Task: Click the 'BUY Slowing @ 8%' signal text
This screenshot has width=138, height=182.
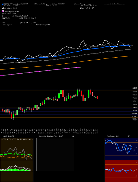Action: pyautogui.click(x=43, y=25)
